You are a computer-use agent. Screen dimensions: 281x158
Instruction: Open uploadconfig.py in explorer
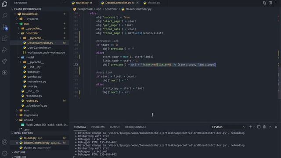pyautogui.click(x=36, y=105)
